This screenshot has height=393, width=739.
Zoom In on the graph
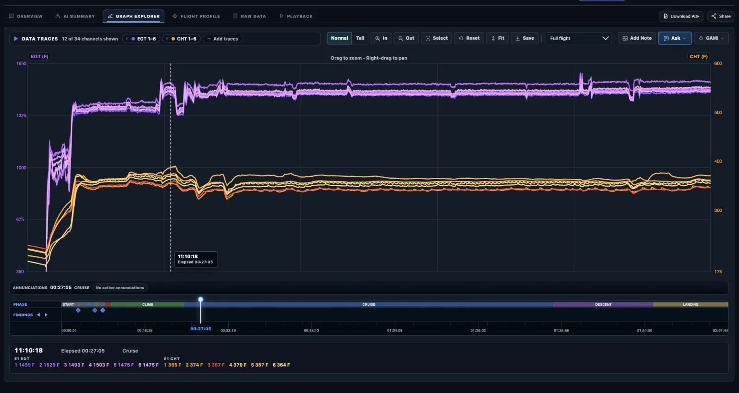[x=381, y=38]
